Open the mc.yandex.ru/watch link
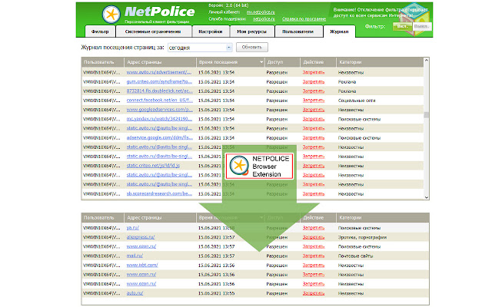Viewport: 492px width, 307px height. coord(159,119)
